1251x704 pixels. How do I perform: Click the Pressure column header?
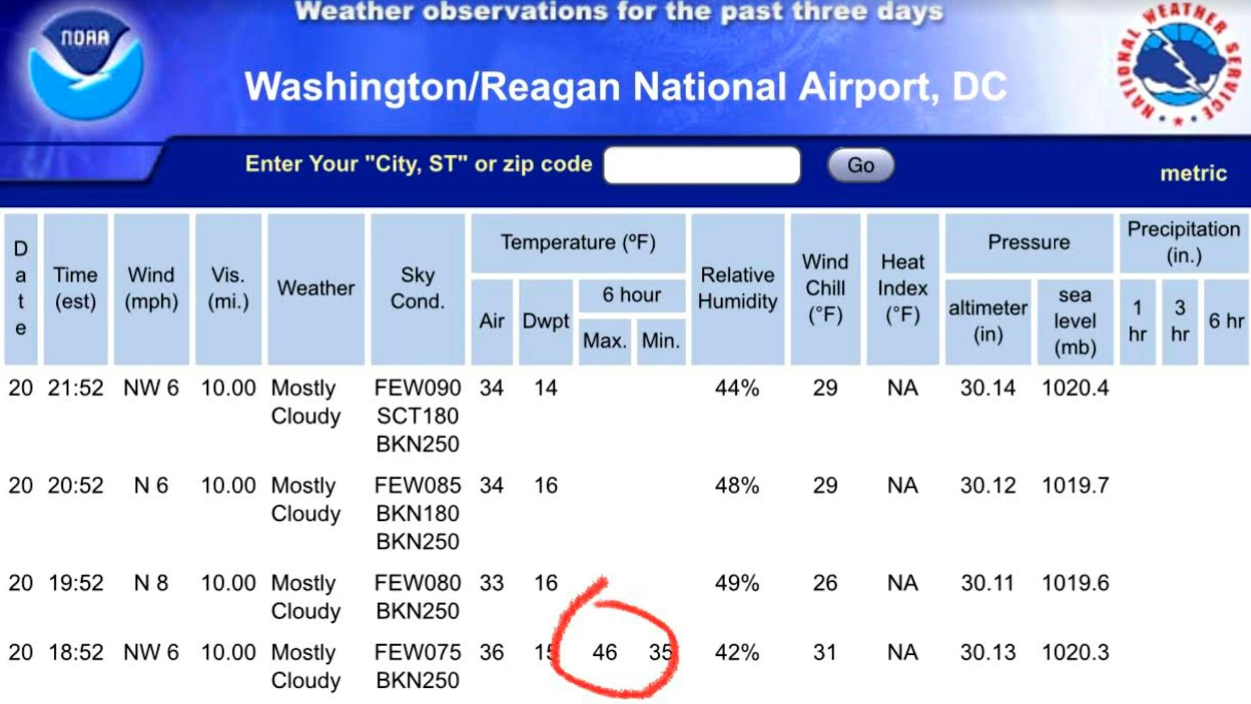click(1029, 242)
